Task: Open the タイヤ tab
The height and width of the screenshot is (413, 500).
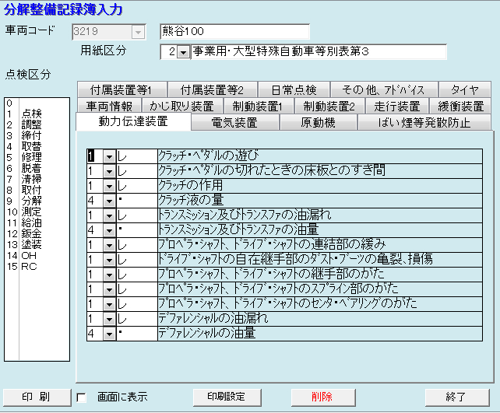Action: 464,89
